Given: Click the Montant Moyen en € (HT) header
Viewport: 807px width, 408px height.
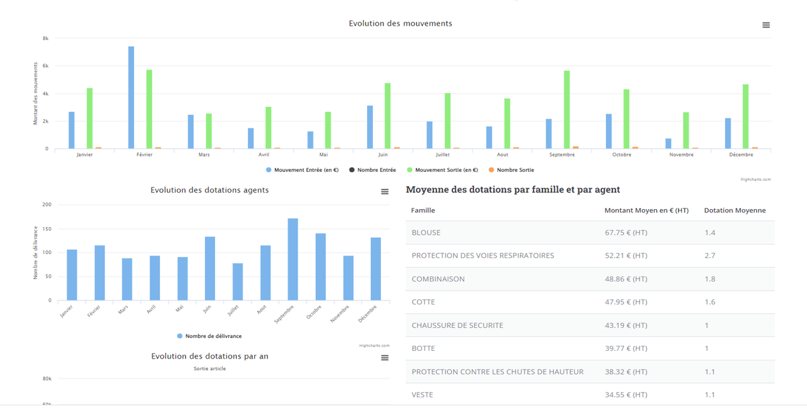Looking at the screenshot, I should 646,210.
